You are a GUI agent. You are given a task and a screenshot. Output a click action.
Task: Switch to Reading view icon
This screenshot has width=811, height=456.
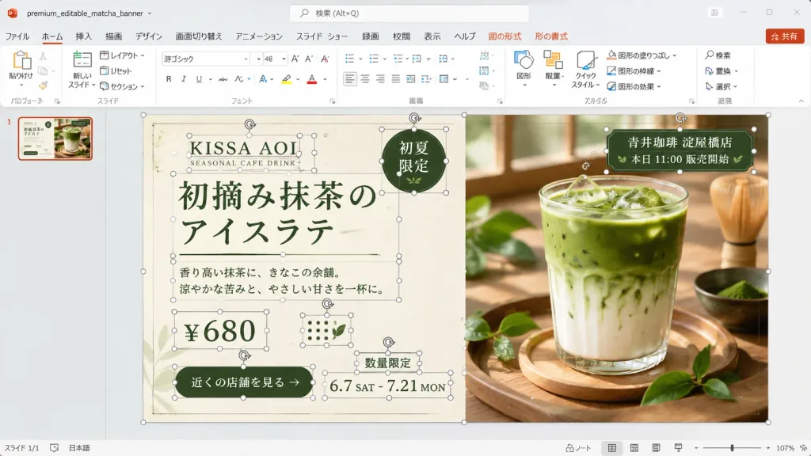[656, 448]
